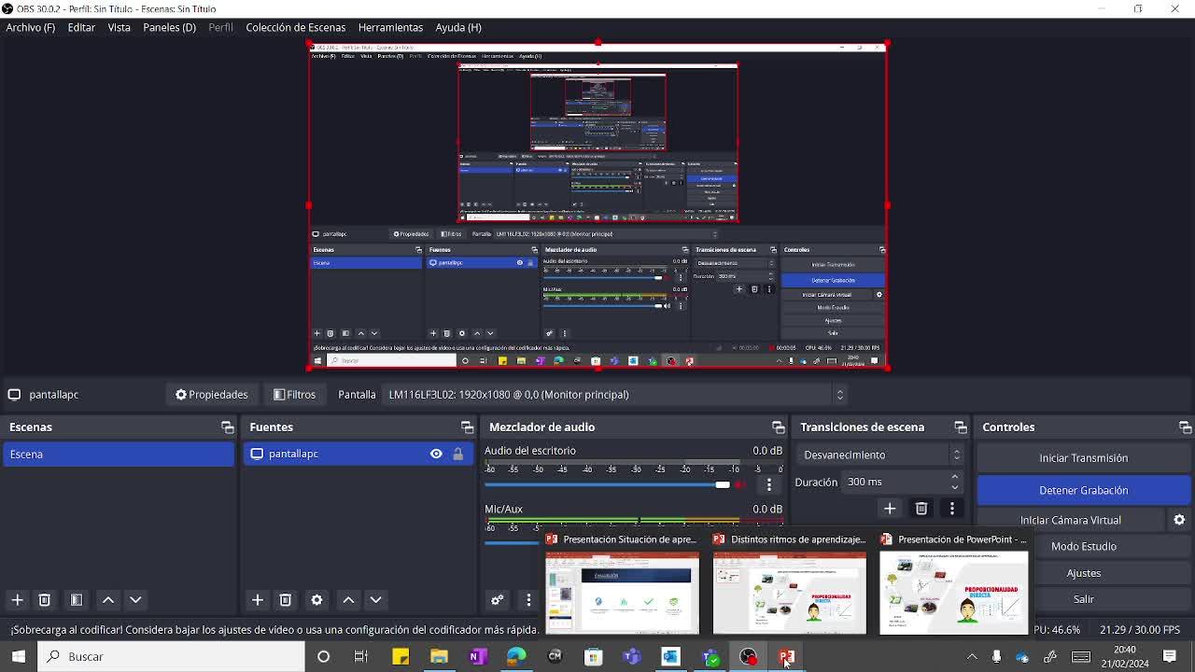Open Herramientas menu
The width and height of the screenshot is (1195, 672).
click(390, 27)
